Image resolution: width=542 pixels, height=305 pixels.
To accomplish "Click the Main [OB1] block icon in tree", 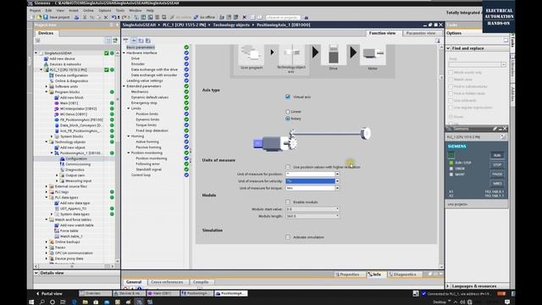I will coord(57,103).
